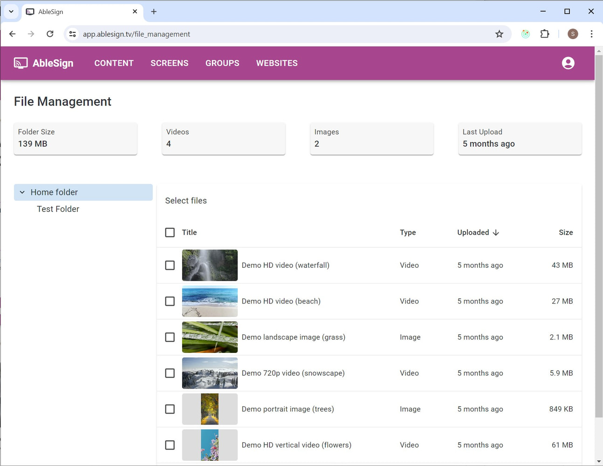This screenshot has width=603, height=466.
Task: Click the site information icon in address bar
Action: click(72, 34)
